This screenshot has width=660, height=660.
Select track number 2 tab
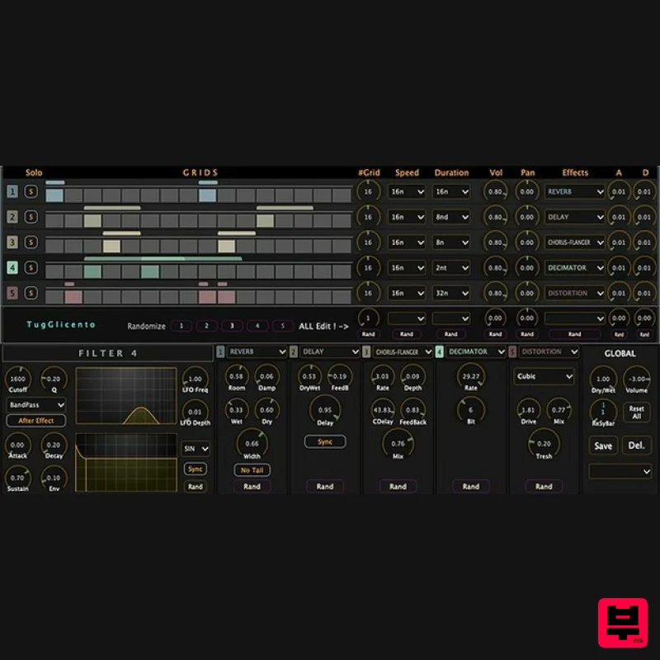pyautogui.click(x=12, y=217)
